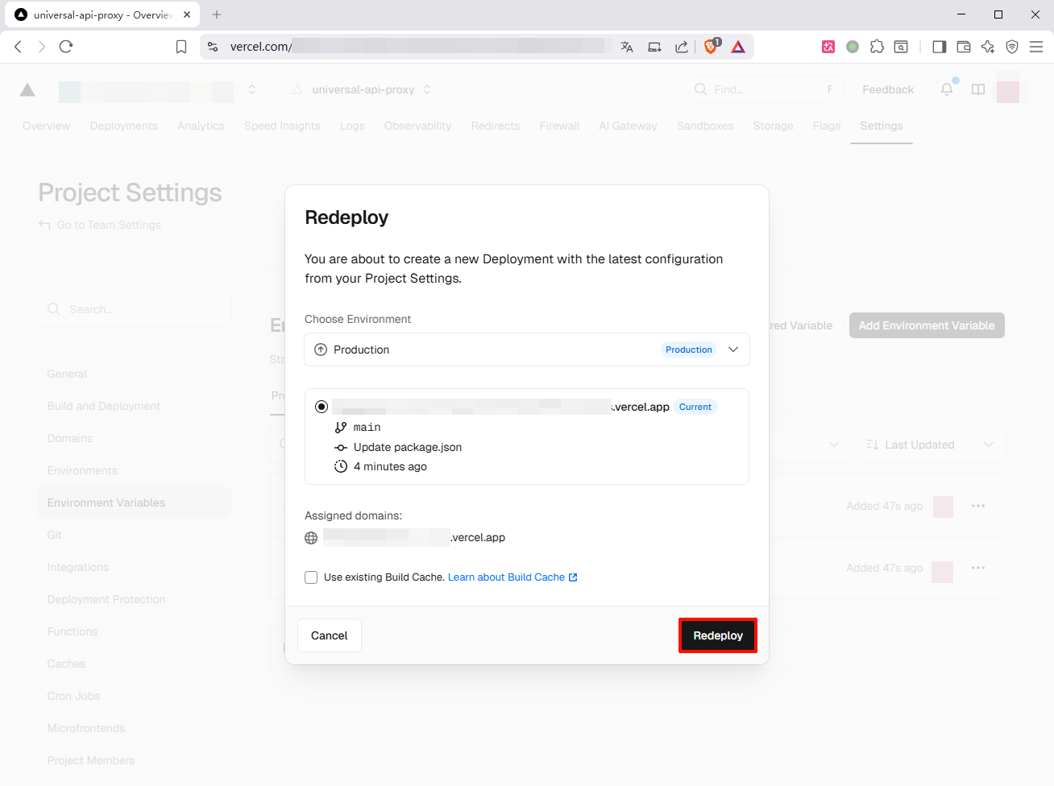Open the Last Updated sort dropdown
Screen dimensions: 1054x786
[x=929, y=445]
